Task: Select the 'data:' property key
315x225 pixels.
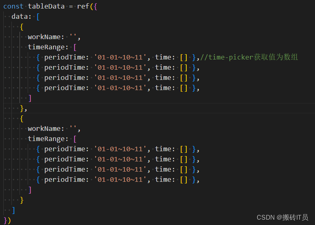Action: pyautogui.click(x=22, y=16)
